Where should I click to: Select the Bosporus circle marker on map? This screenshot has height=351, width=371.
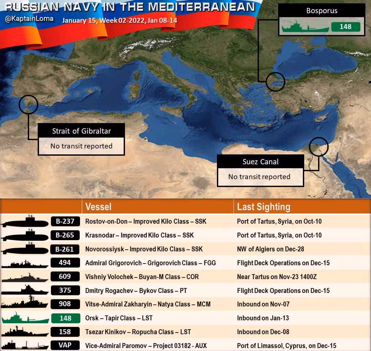(275, 81)
